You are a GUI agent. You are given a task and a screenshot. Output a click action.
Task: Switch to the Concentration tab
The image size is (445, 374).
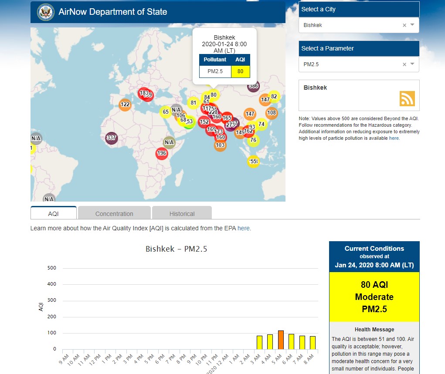(114, 213)
